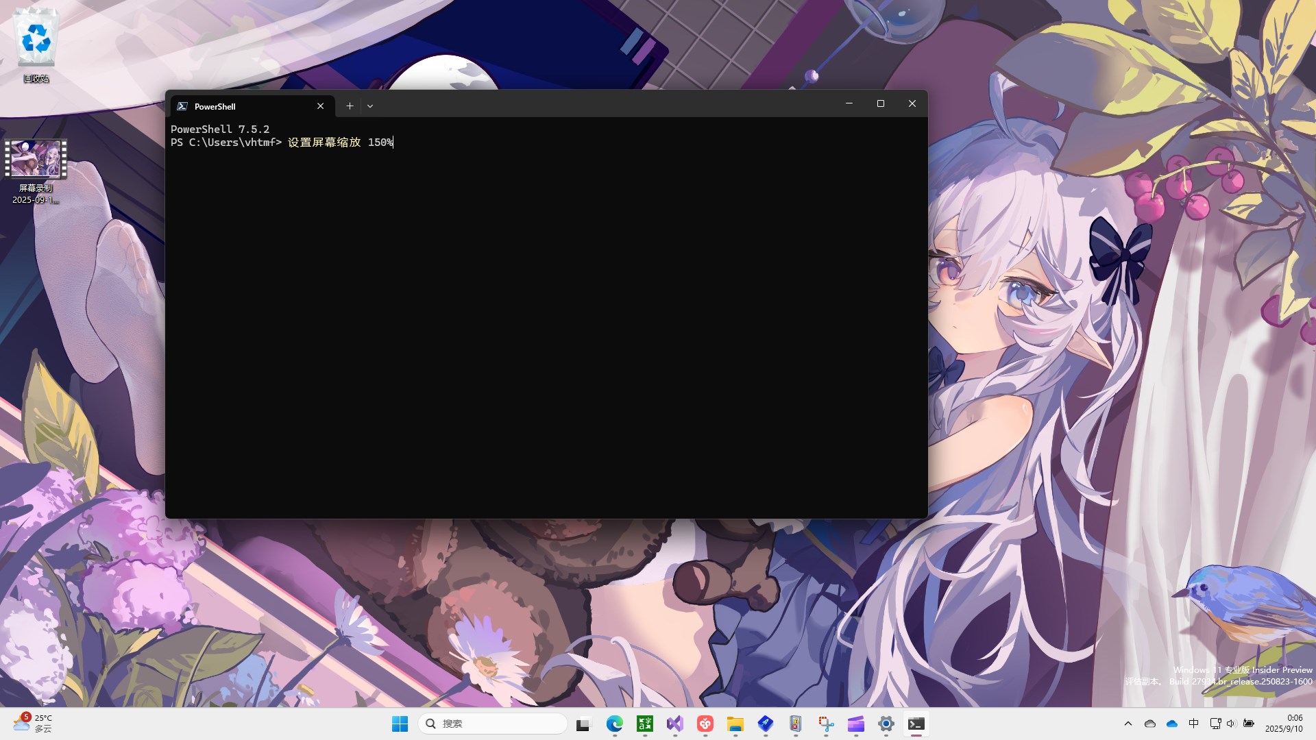1316x740 pixels.
Task: Close the PowerShell tab
Action: [x=320, y=106]
